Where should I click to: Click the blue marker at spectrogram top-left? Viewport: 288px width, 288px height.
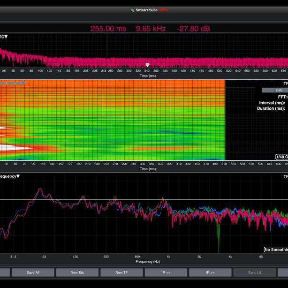pos(23,83)
